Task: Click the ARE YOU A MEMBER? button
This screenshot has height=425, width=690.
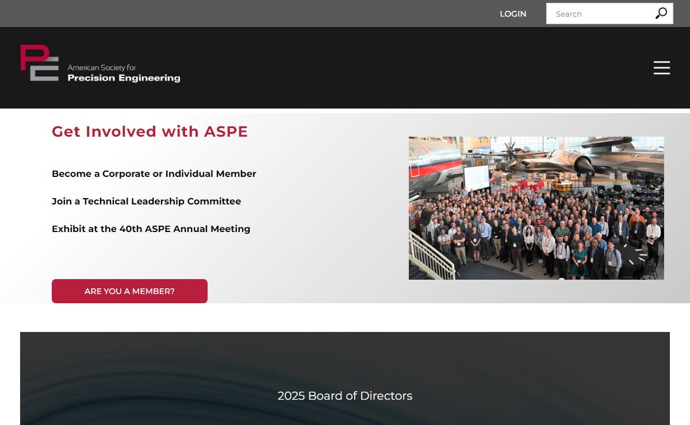Action: point(129,291)
